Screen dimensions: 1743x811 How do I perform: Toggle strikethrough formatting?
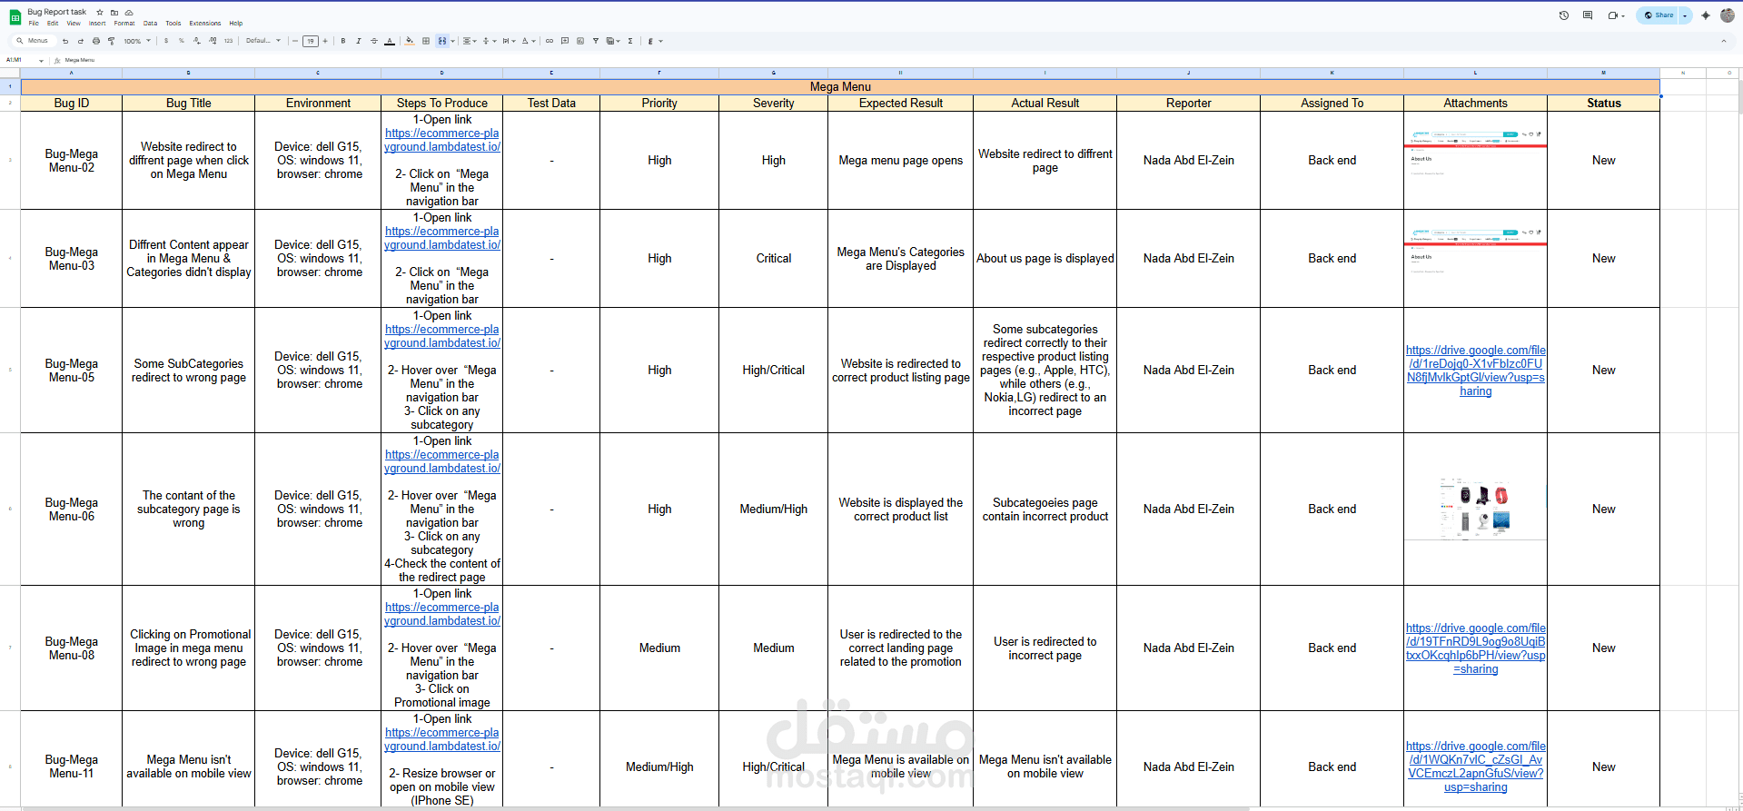pyautogui.click(x=374, y=41)
